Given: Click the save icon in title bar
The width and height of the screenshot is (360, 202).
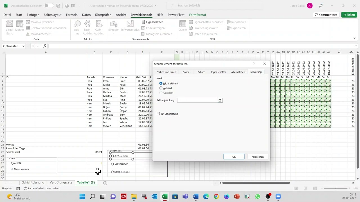Looking at the screenshot, I should (x=58, y=6).
